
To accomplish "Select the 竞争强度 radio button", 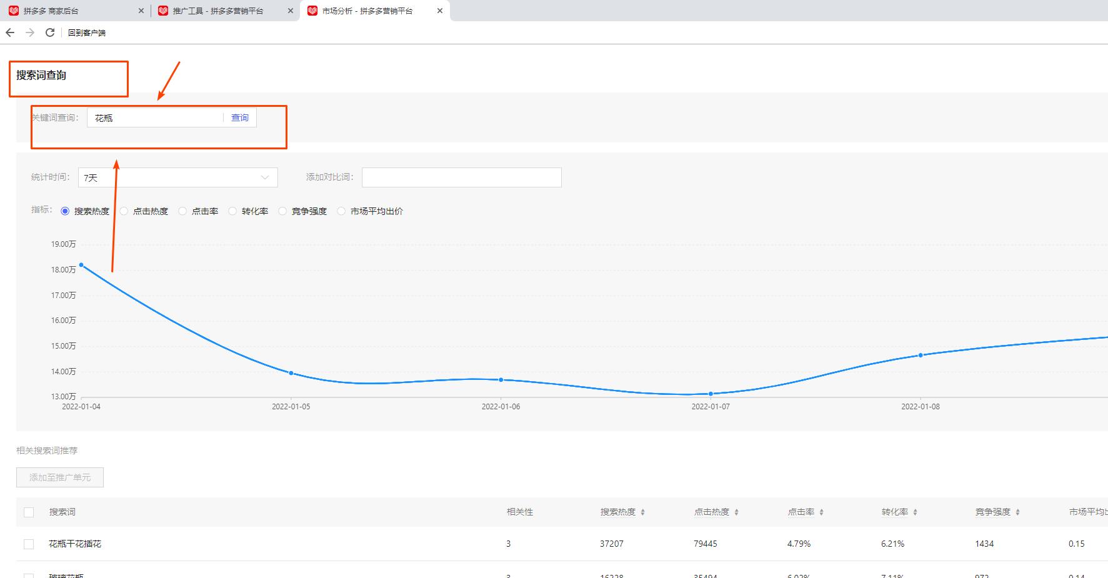I will [282, 211].
